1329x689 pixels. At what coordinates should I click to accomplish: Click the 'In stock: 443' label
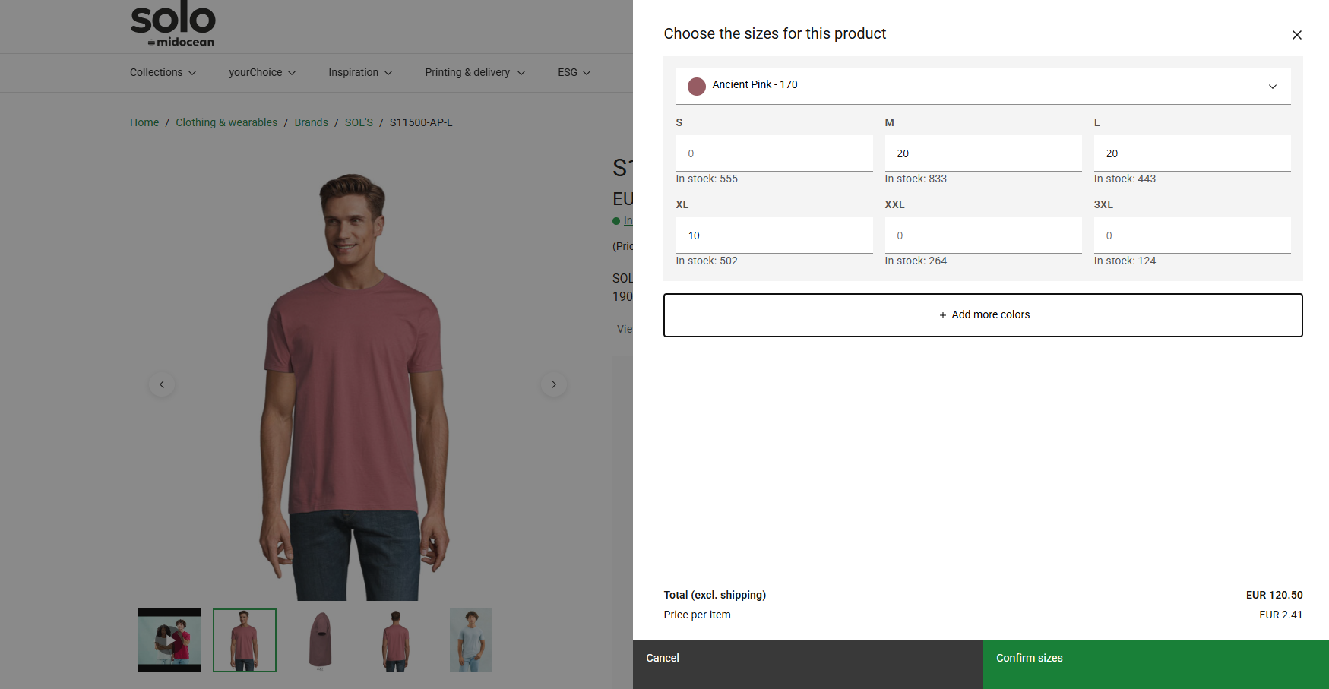click(x=1125, y=179)
